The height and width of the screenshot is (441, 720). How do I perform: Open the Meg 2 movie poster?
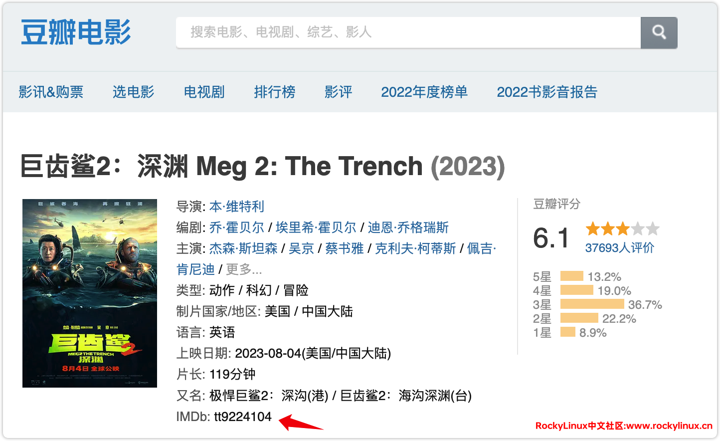pyautogui.click(x=90, y=293)
